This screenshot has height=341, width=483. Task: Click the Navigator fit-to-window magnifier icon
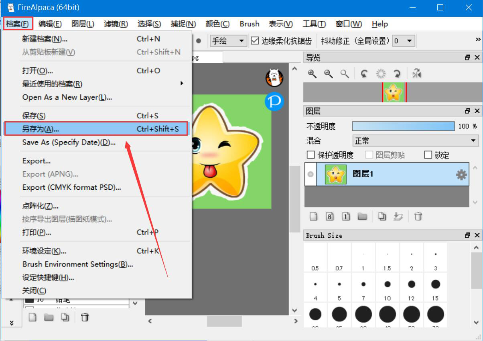(344, 74)
